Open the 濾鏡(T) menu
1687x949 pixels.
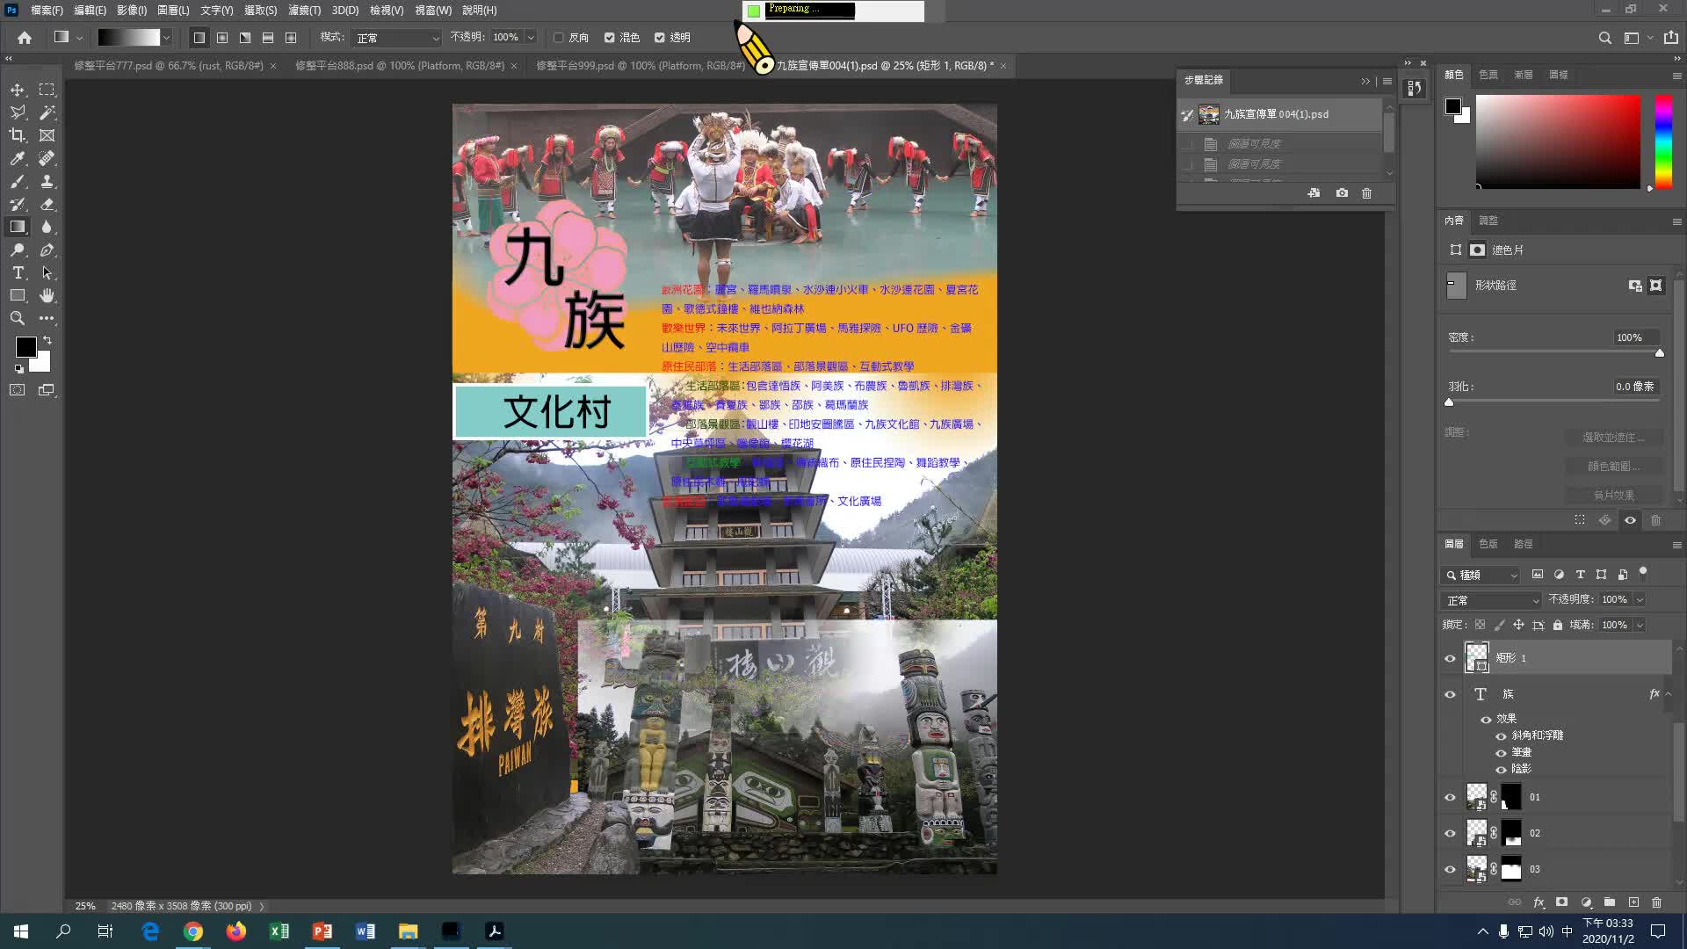[x=304, y=11]
